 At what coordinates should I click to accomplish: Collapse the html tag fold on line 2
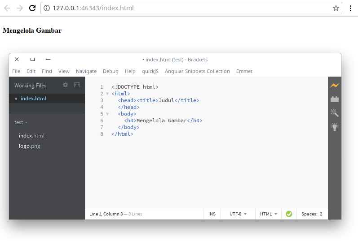[107, 94]
